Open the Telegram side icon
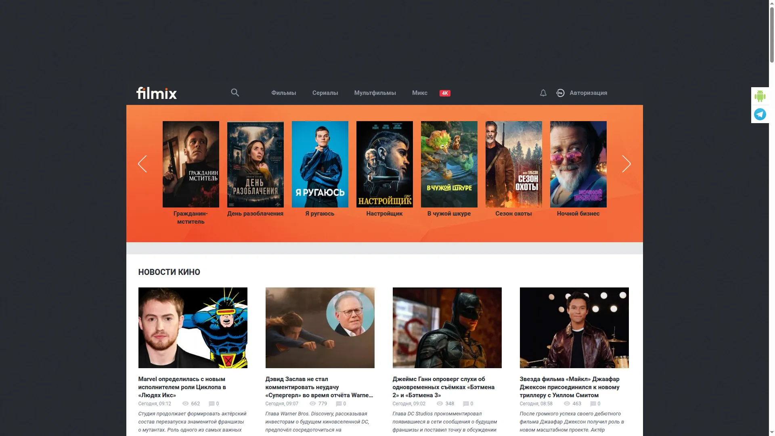The height and width of the screenshot is (436, 775). [760, 114]
